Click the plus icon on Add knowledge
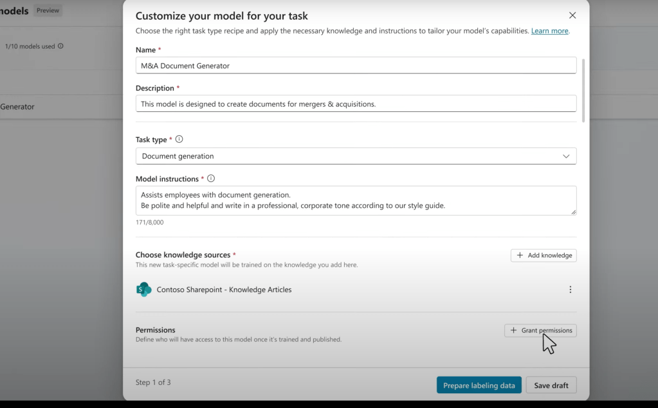 tap(520, 255)
